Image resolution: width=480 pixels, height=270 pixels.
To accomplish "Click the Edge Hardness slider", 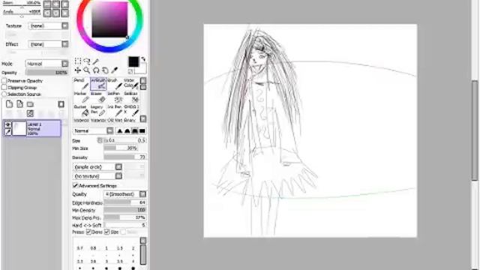I will (125, 202).
